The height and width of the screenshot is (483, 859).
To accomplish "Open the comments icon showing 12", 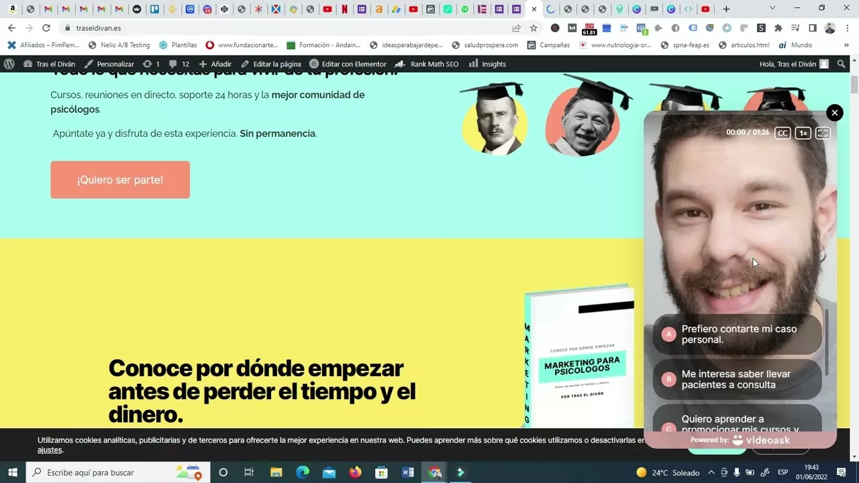I will [179, 64].
